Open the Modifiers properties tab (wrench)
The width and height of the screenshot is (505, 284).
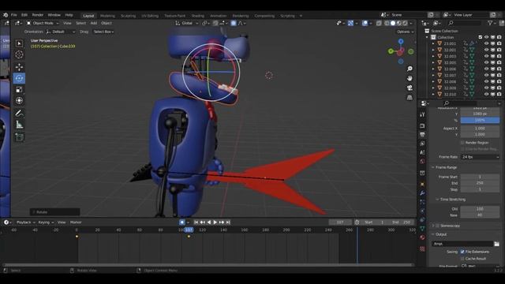(422, 193)
